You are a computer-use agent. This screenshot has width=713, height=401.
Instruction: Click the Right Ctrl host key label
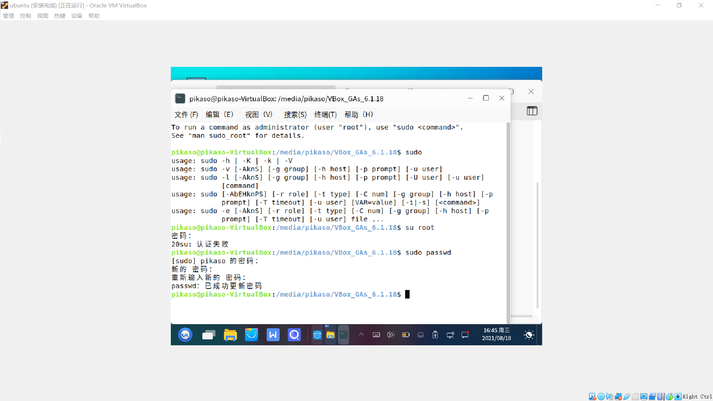tap(697, 397)
